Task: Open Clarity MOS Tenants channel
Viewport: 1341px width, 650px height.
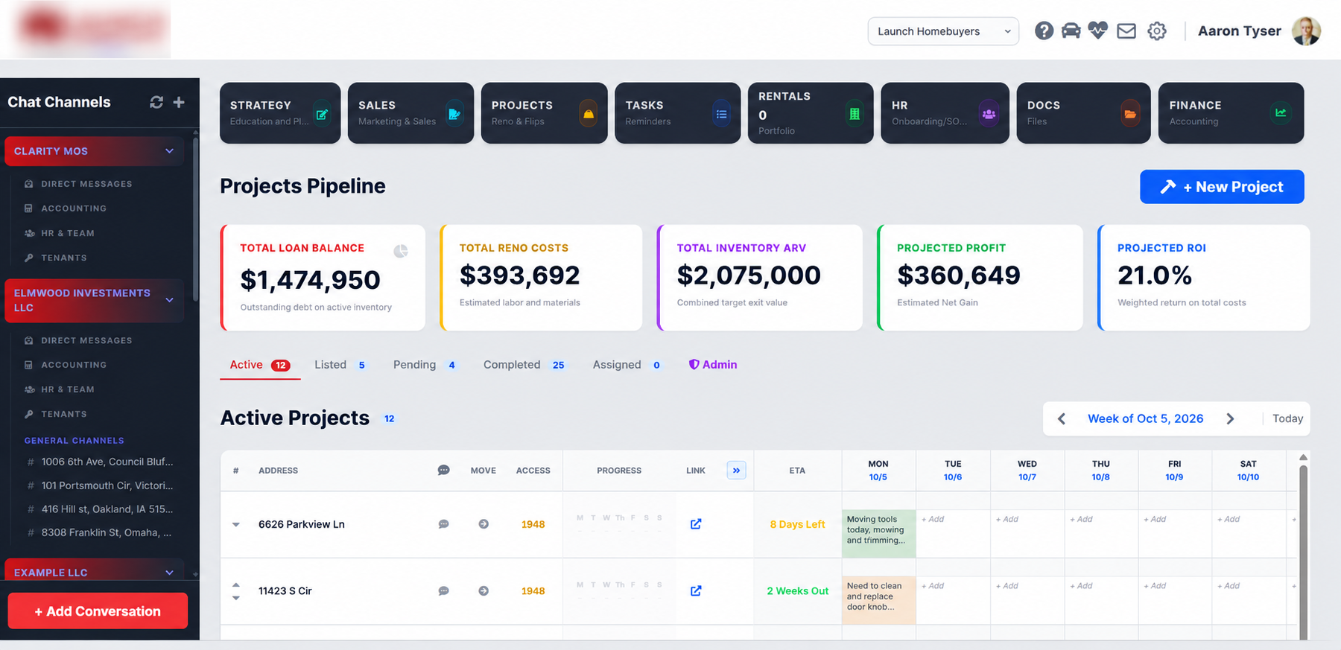Action: (x=64, y=258)
